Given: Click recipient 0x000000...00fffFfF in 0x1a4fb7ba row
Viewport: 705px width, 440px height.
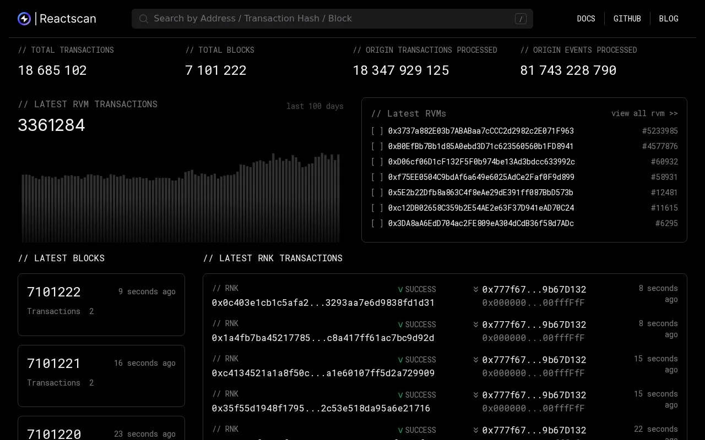Looking at the screenshot, I should pyautogui.click(x=533, y=338).
